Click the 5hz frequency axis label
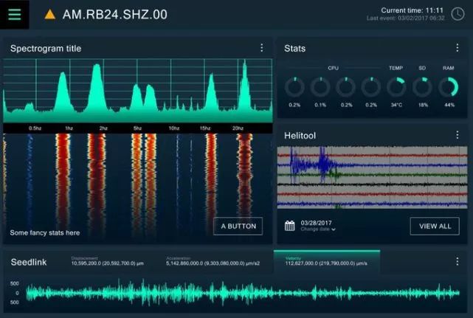Screen dimensions: 473x318 (137, 128)
